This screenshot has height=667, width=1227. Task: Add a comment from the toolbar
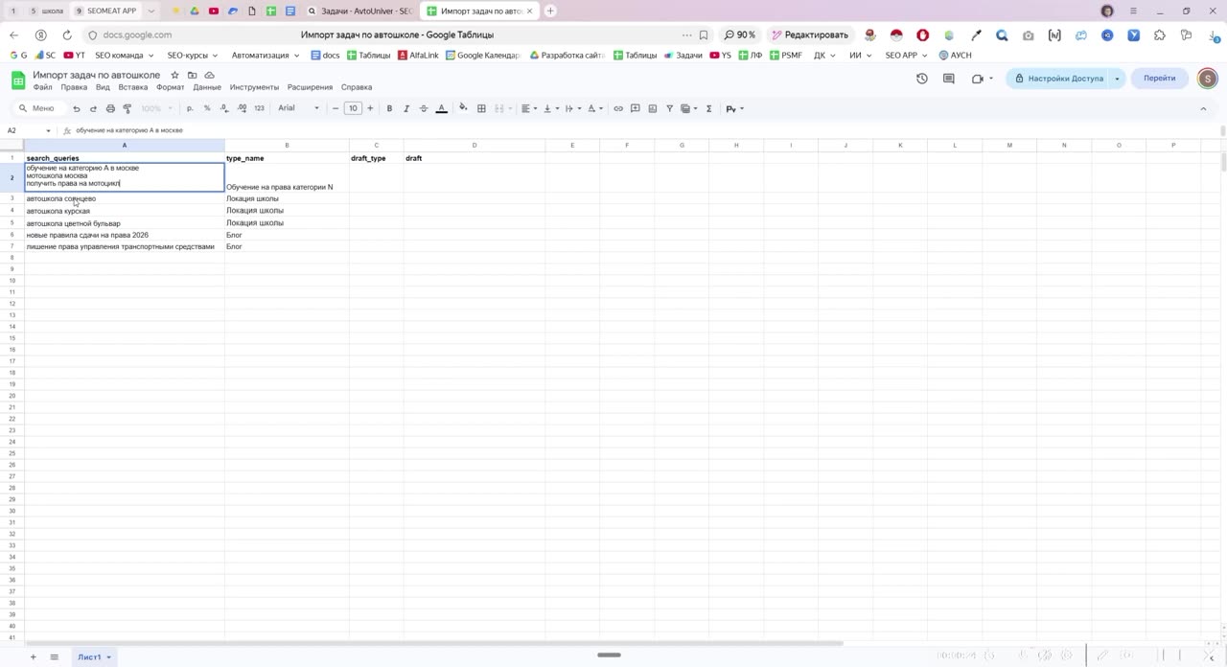636,108
